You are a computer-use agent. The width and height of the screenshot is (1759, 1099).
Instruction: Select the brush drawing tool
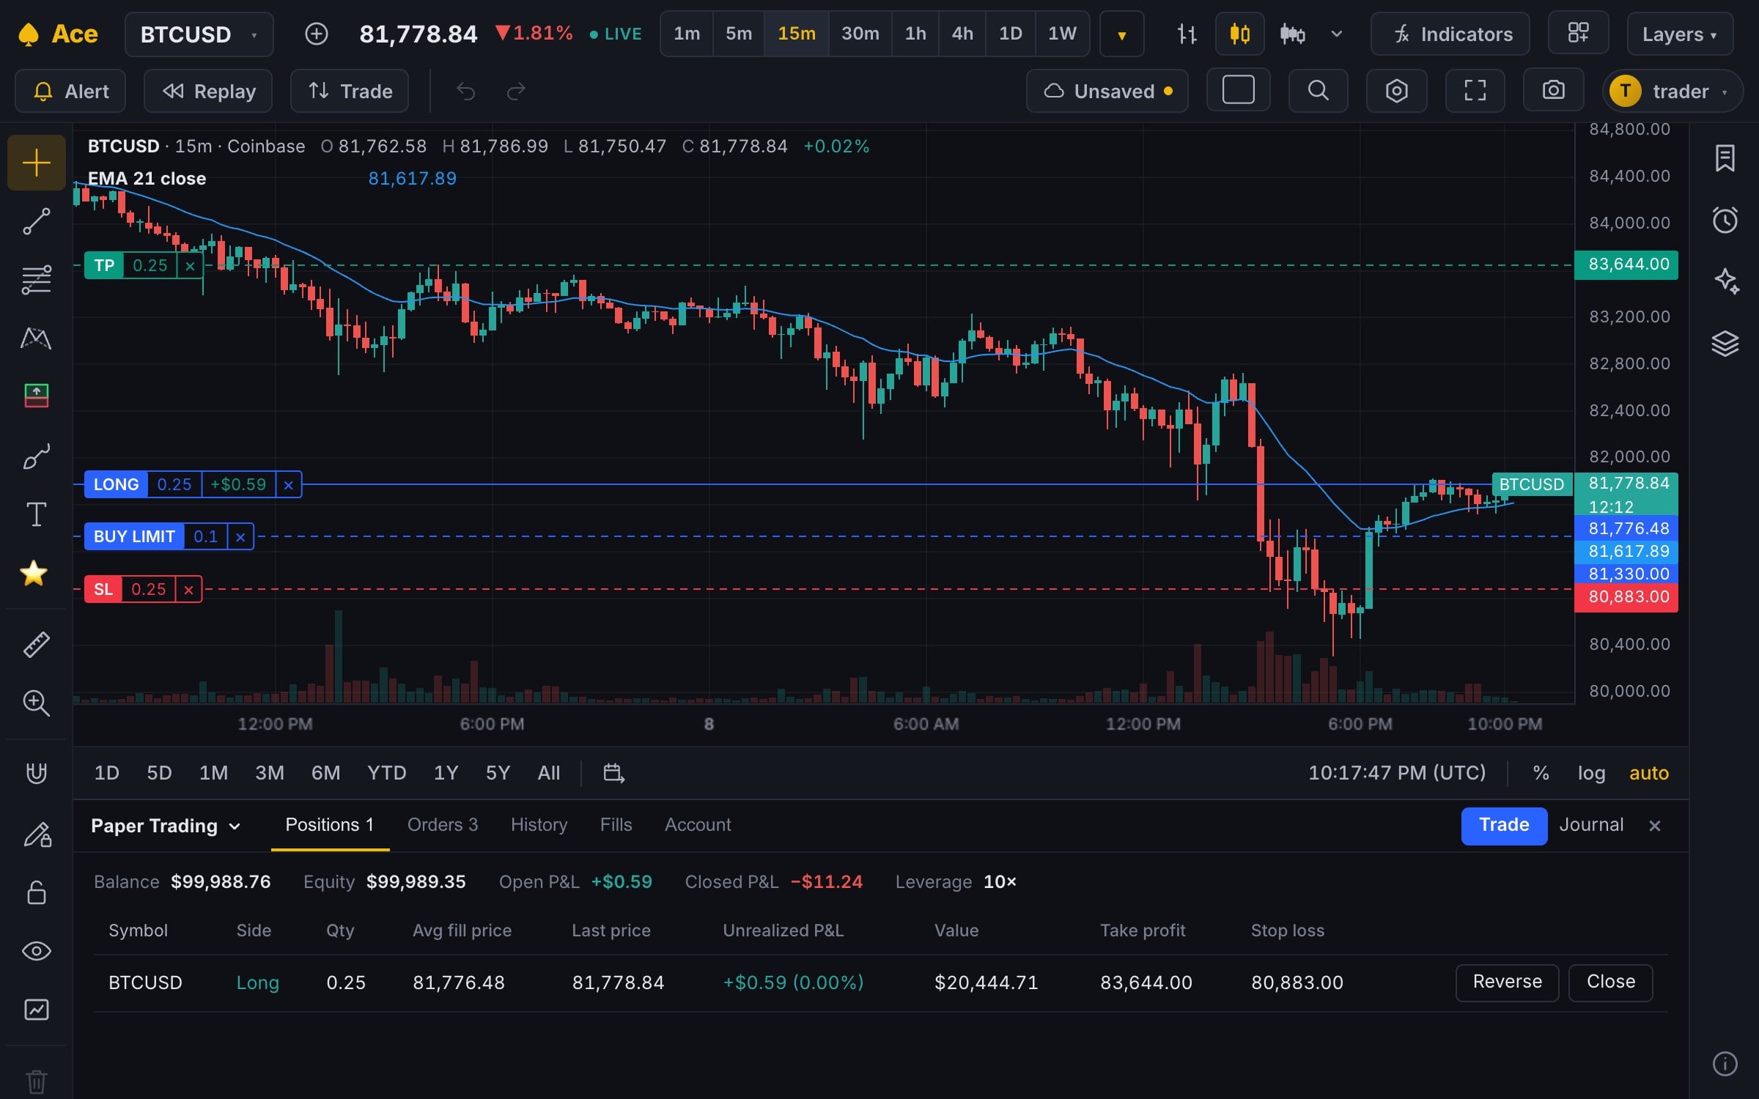[x=36, y=456]
